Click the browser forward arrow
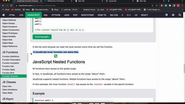This screenshot has height=104, width=185. 7,5
